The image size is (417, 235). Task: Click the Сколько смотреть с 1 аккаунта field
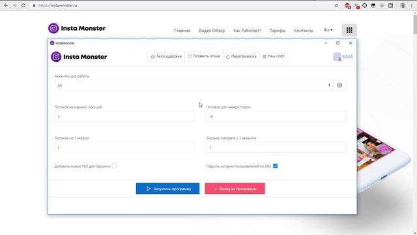click(276, 148)
